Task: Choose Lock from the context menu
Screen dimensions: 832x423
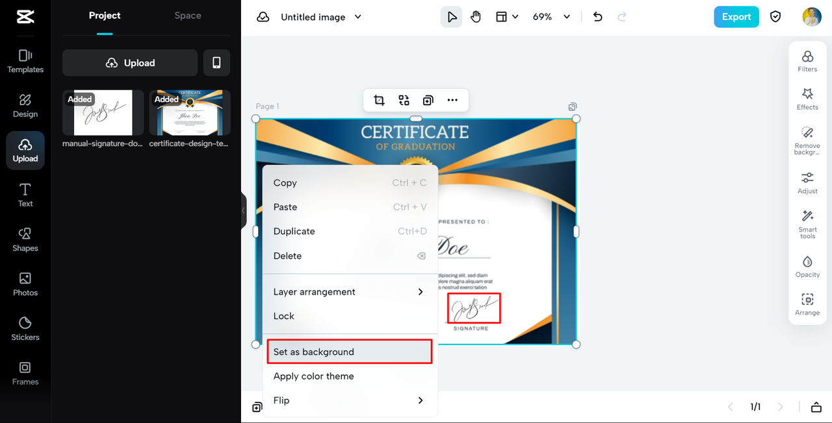Action: pyautogui.click(x=350, y=316)
